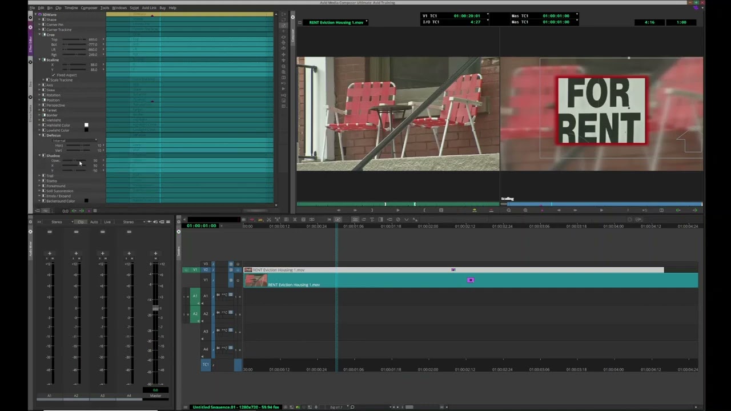
Task: Toggle the Scaling enable button
Action: click(44, 60)
